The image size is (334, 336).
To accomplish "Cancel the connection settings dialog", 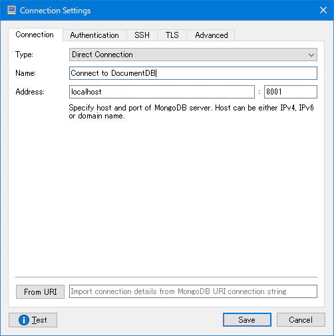I will pos(301,320).
